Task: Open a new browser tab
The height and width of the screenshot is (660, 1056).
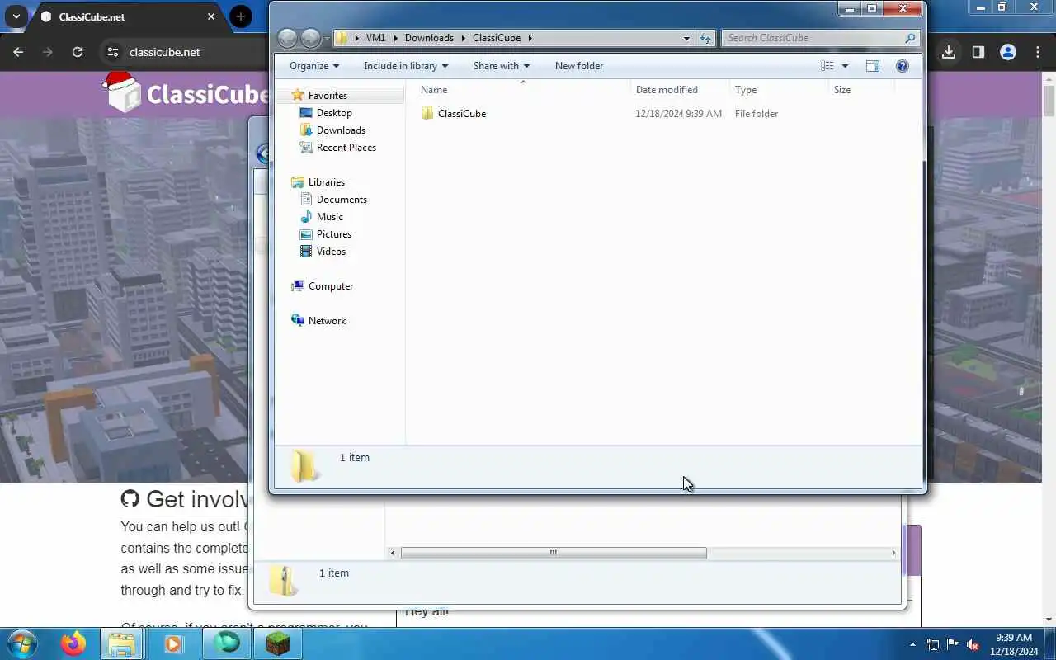Action: [241, 16]
